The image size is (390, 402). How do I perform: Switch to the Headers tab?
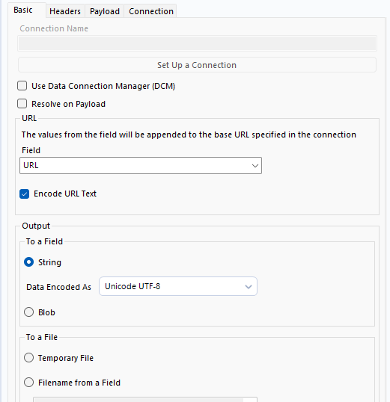pos(65,11)
